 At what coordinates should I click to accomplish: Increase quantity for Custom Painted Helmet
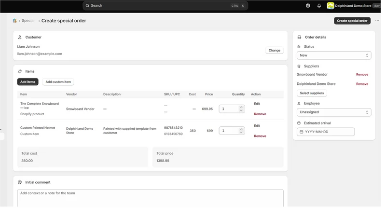pyautogui.click(x=241, y=129)
